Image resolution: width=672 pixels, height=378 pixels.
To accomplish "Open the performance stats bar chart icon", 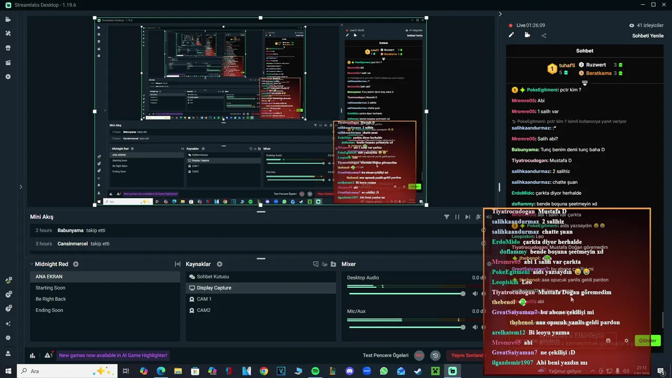I will (x=33, y=355).
